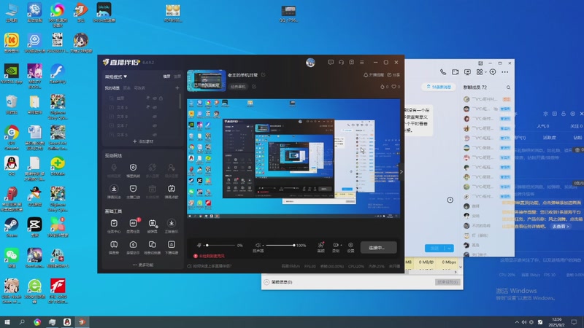Expand 更多功能 at bottom of tools panel
Viewport: 584px width, 328px height.
point(142,265)
